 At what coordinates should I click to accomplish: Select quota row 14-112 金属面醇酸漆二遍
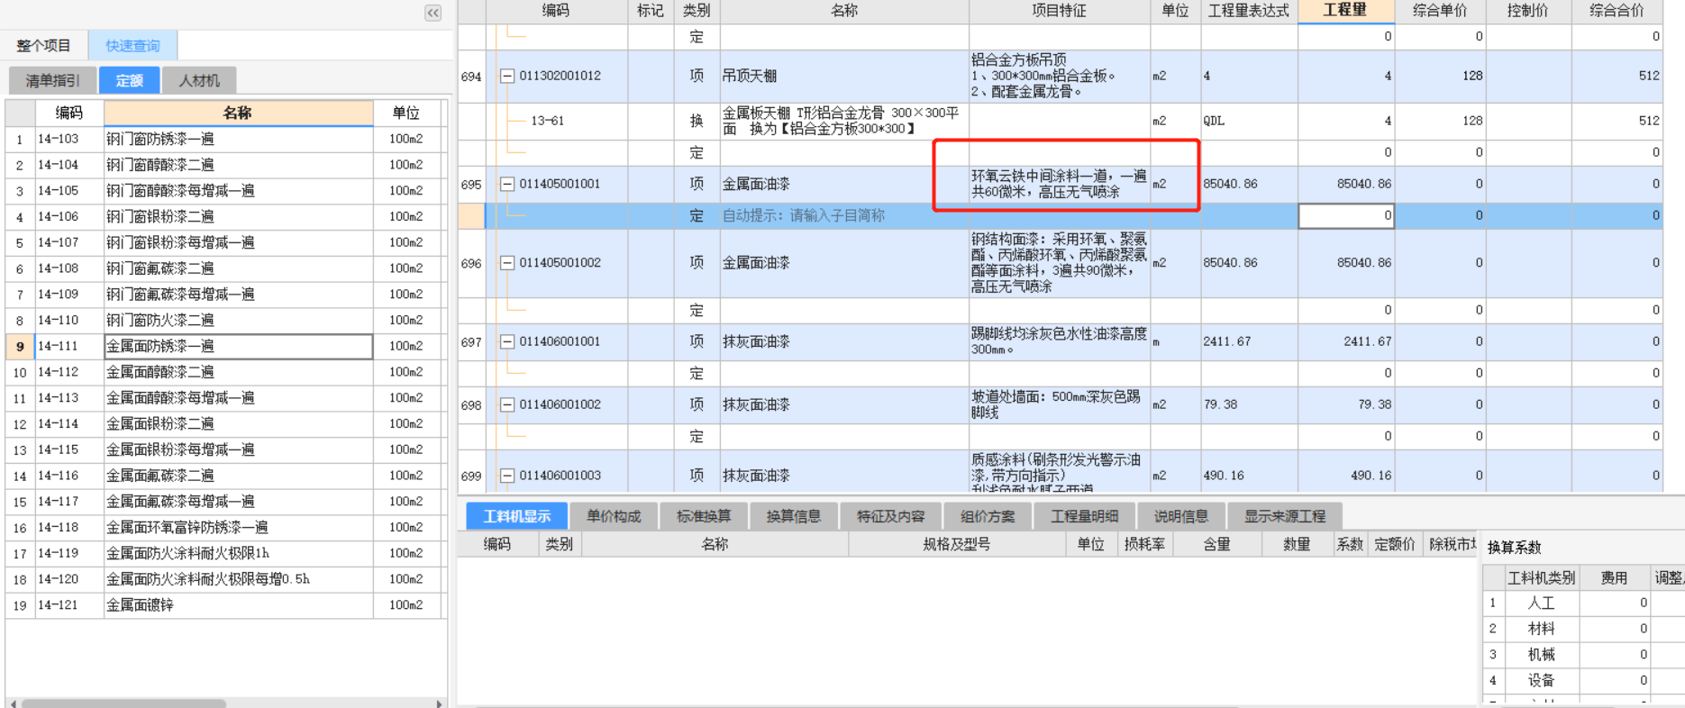[x=225, y=372]
